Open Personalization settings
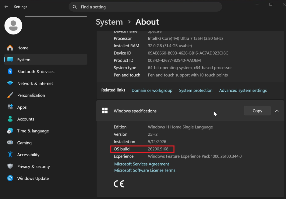 pyautogui.click(x=46, y=95)
